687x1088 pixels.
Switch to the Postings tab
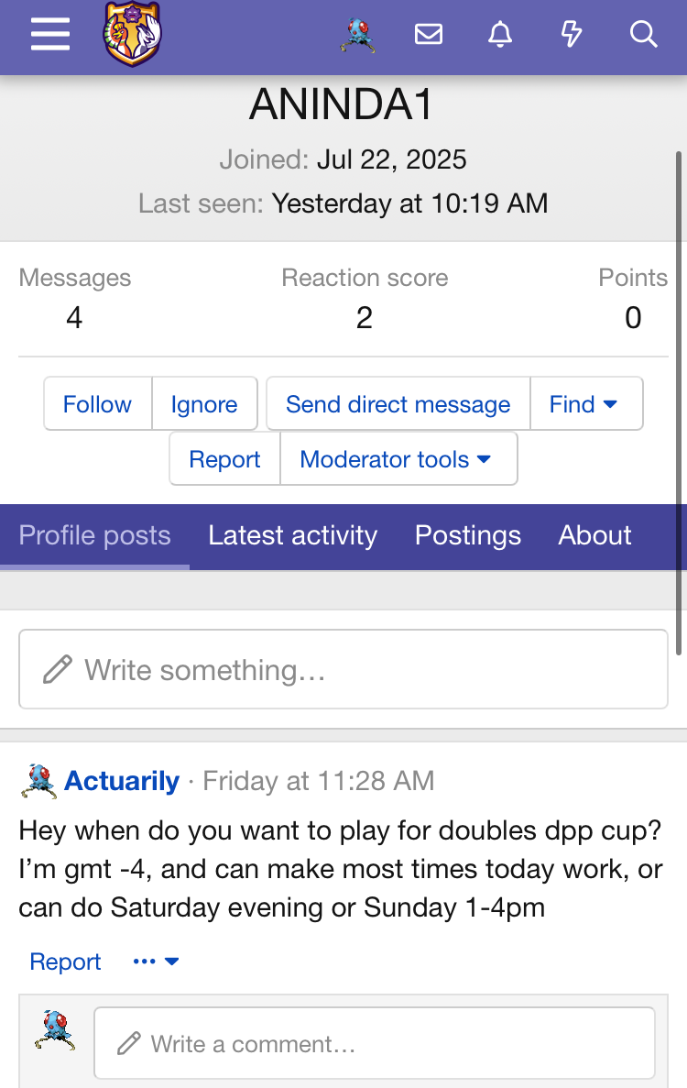point(468,535)
